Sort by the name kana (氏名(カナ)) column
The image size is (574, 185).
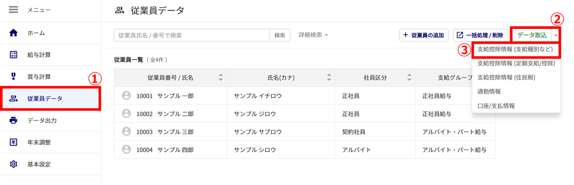pos(328,77)
